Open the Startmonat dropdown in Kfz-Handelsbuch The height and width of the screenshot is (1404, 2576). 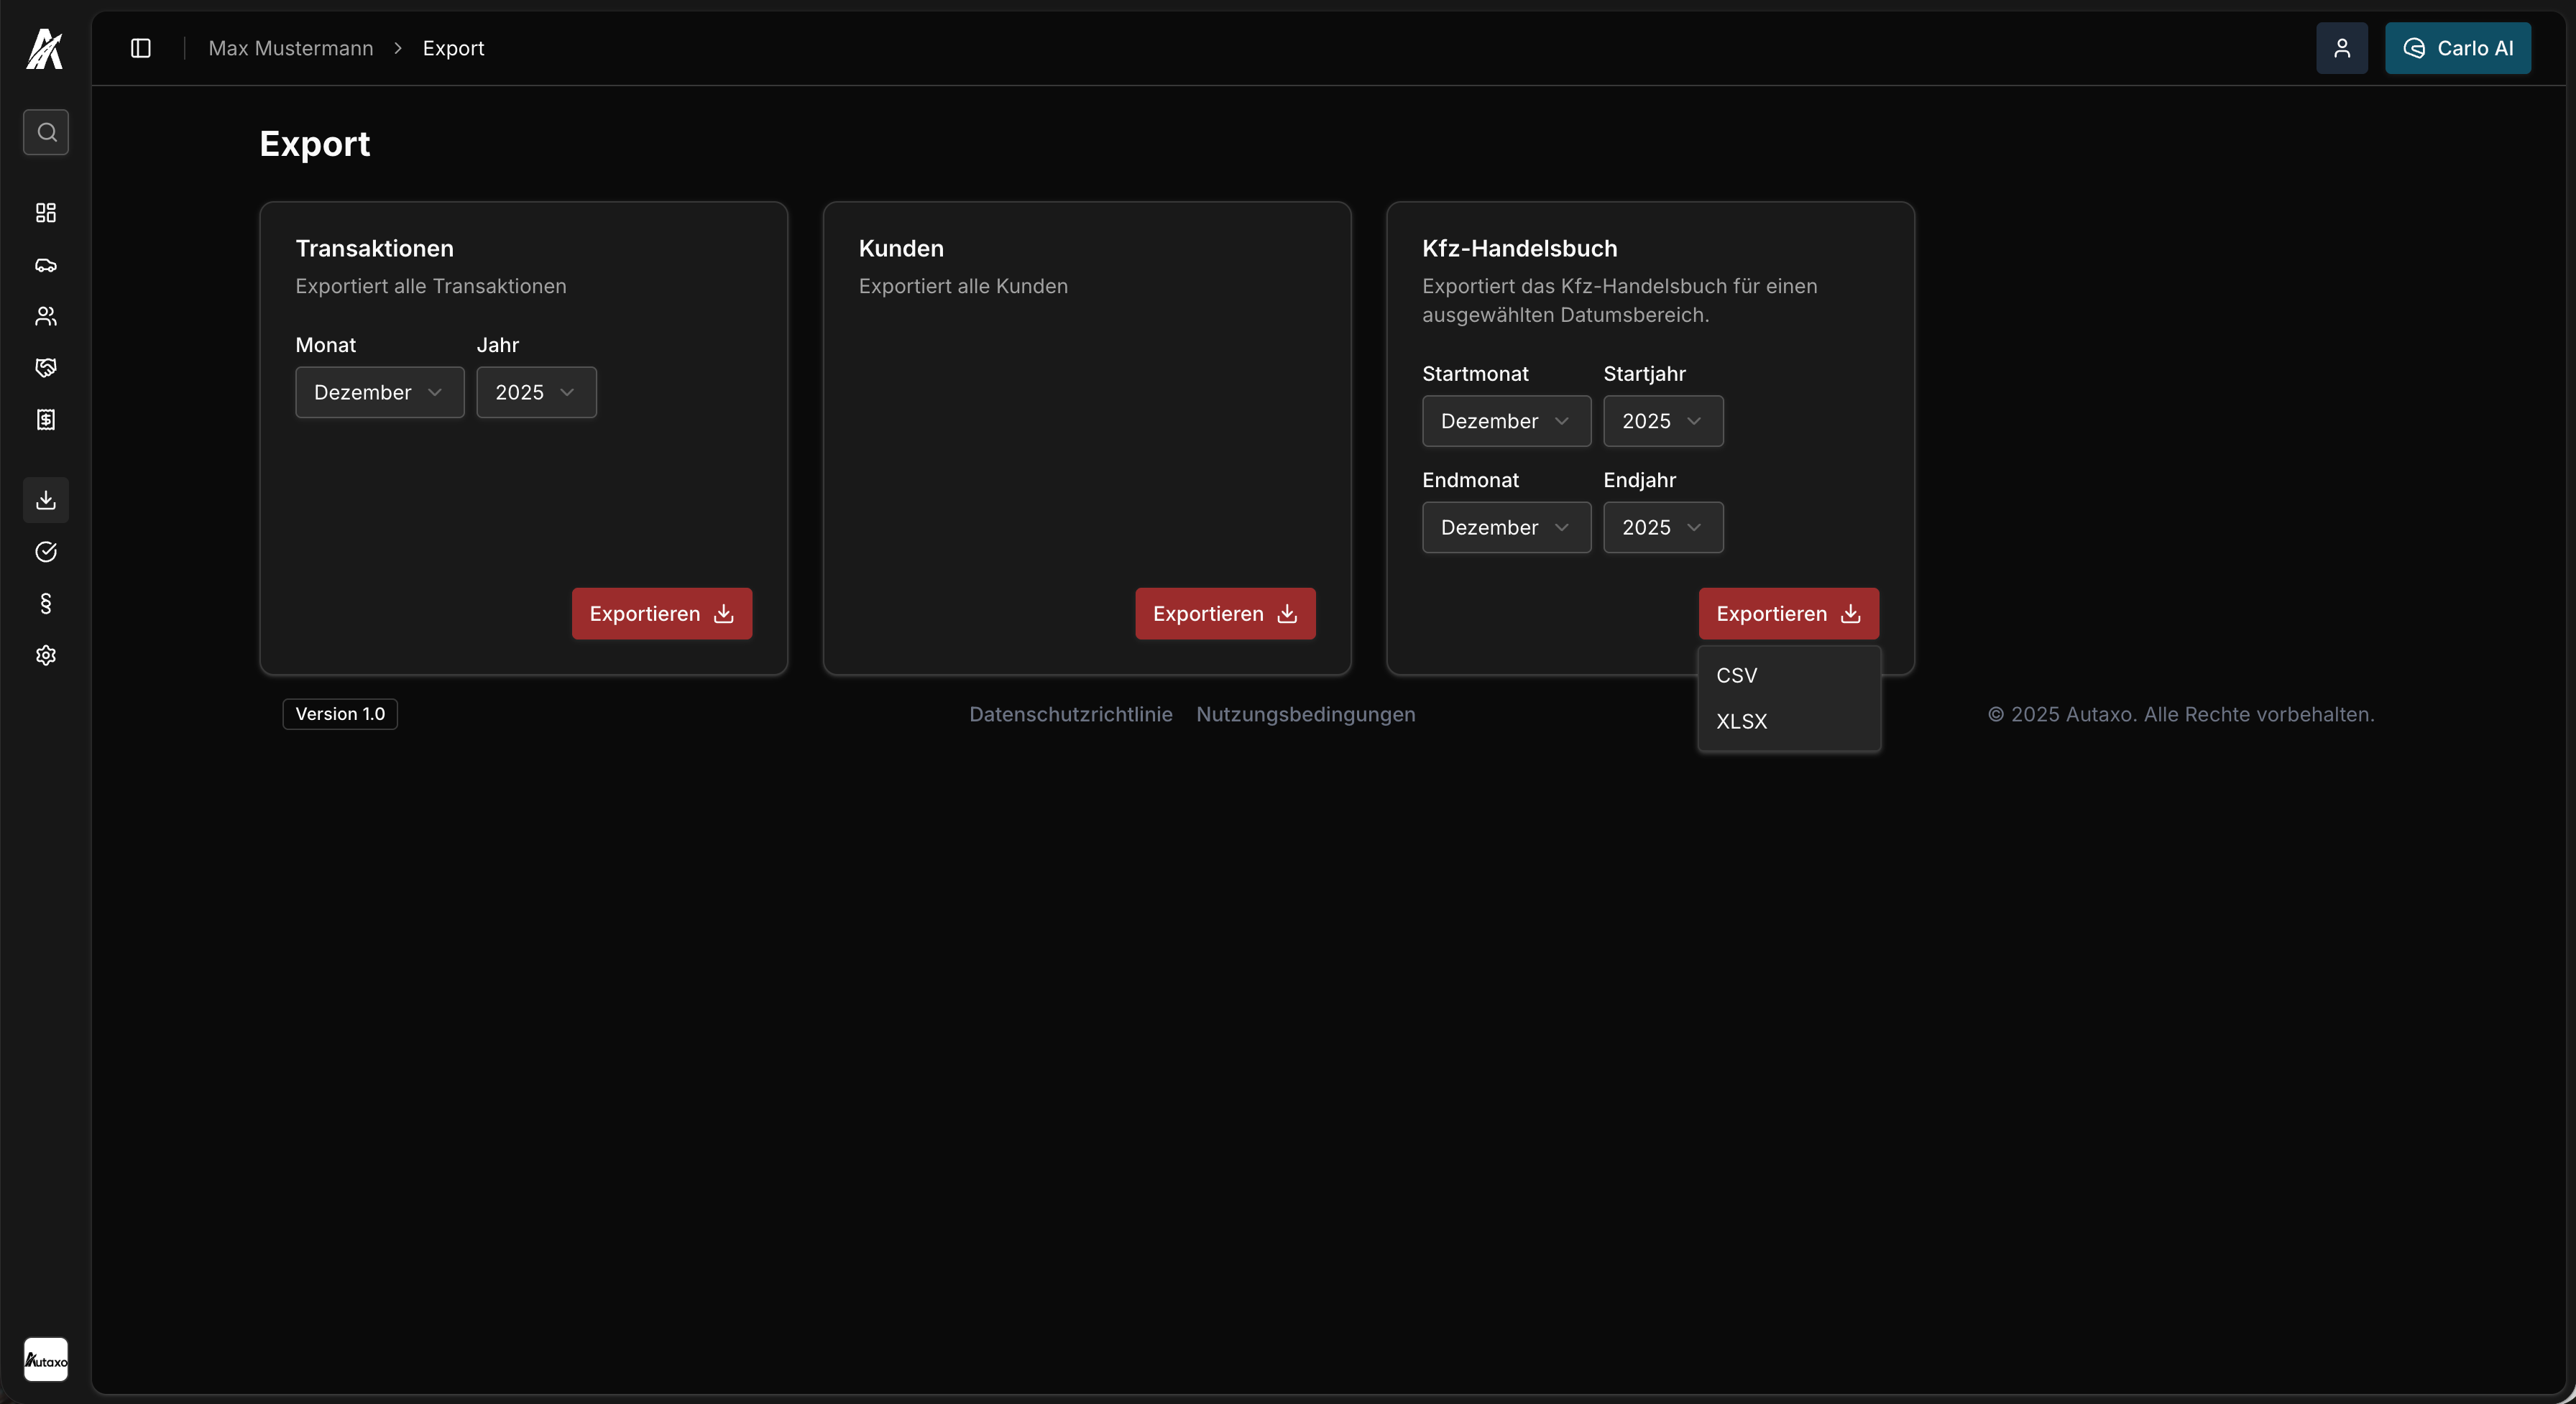[1505, 421]
